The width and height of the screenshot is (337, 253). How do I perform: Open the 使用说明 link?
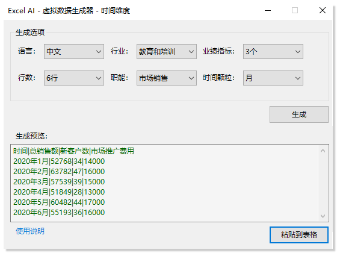(30, 231)
